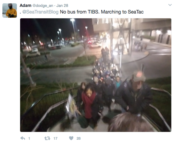The image size is (174, 143).
Task: Reply to Adam's tweet using the arrow icon
Action: click(x=23, y=138)
